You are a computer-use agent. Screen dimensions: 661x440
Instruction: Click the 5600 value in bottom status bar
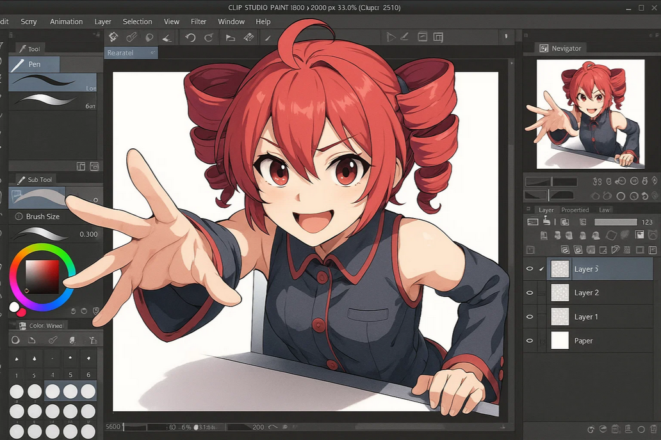113,427
